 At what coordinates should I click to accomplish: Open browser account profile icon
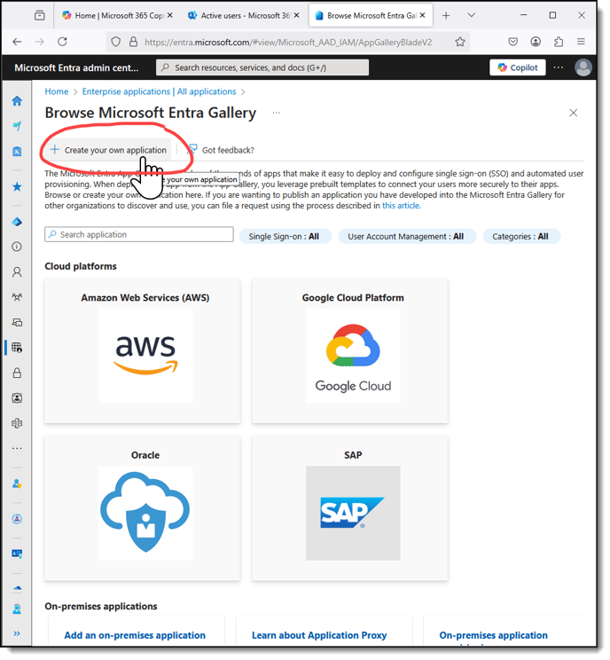click(536, 42)
